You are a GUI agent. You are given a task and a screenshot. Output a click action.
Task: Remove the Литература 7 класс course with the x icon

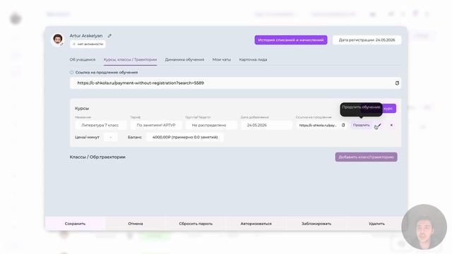coord(391,126)
